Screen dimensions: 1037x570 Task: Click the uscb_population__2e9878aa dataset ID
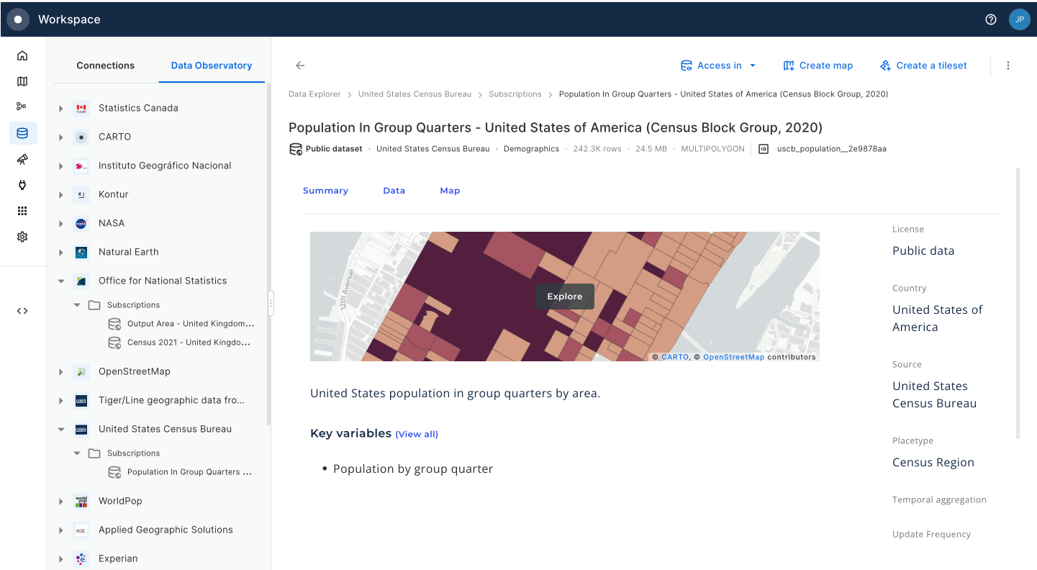click(831, 149)
